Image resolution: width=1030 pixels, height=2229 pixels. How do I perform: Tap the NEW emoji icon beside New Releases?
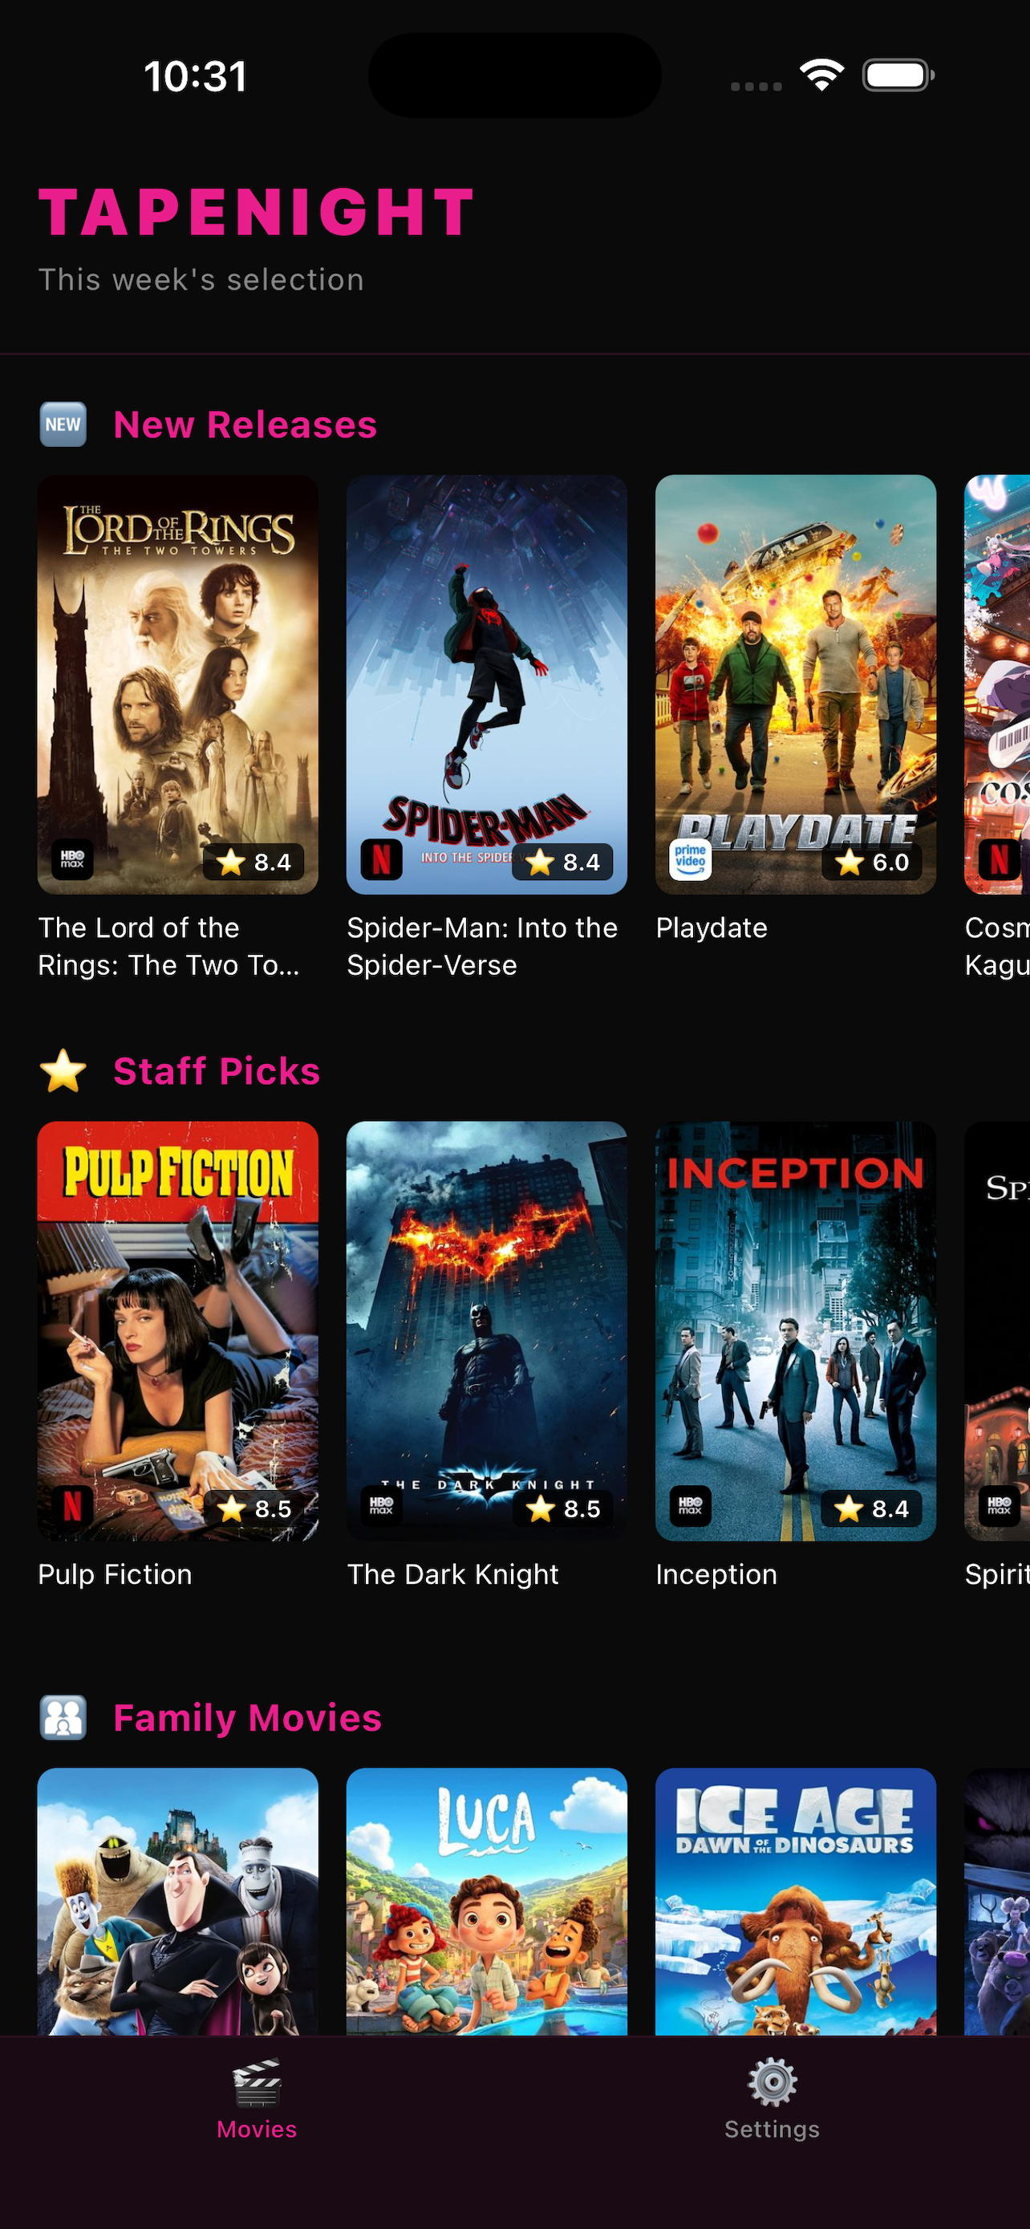63,425
